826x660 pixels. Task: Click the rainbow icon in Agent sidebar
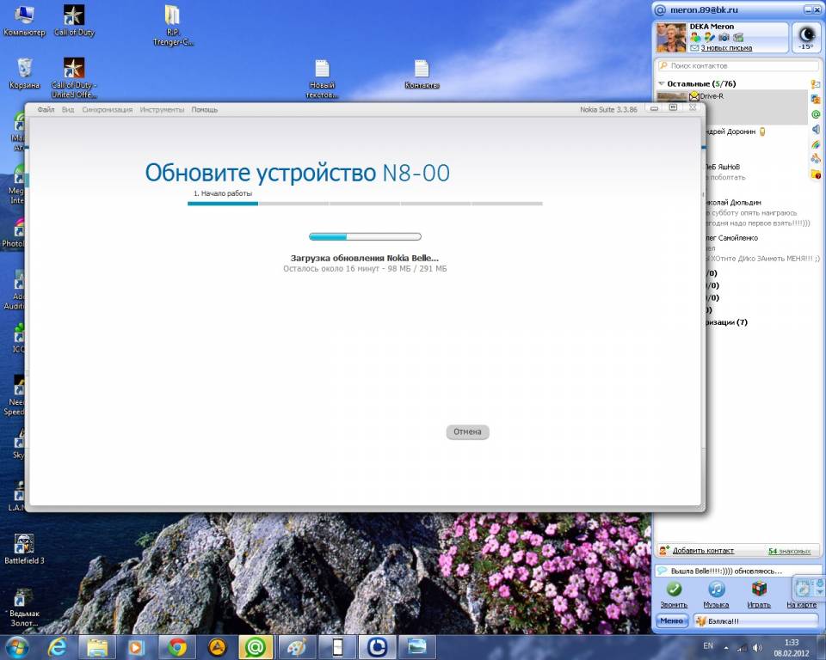(x=816, y=144)
